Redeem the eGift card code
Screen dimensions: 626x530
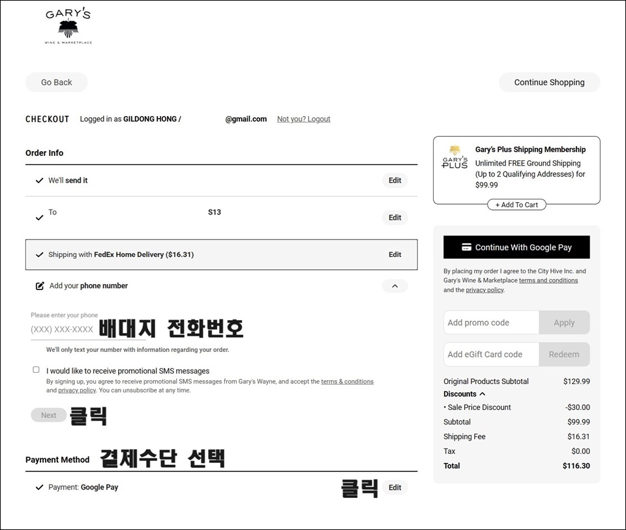tap(564, 355)
